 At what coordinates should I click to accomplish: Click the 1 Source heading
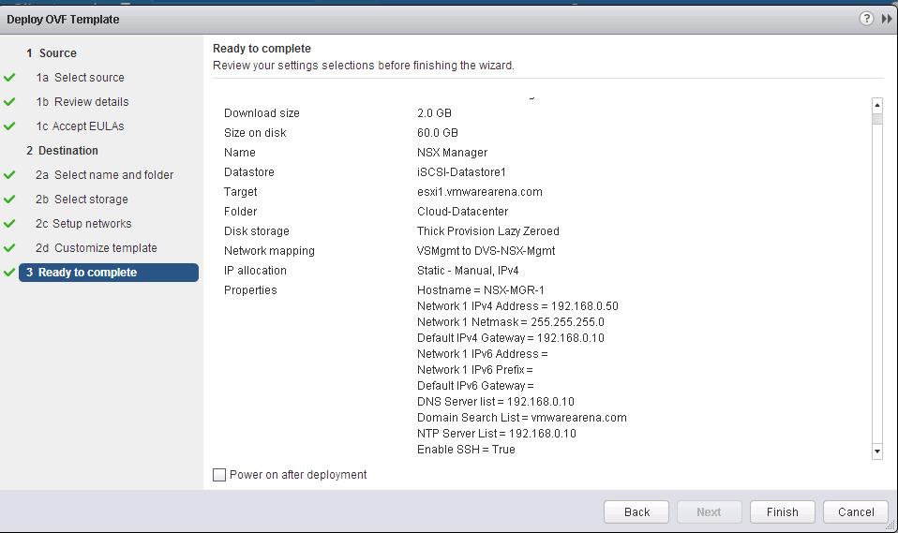pos(51,53)
